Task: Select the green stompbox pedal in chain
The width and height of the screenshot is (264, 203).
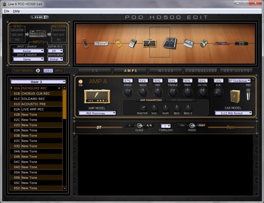Action: pos(204,43)
